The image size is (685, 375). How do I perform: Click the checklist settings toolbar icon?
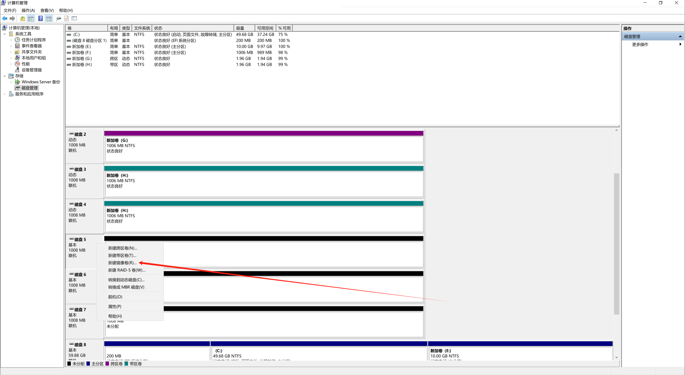tap(74, 18)
